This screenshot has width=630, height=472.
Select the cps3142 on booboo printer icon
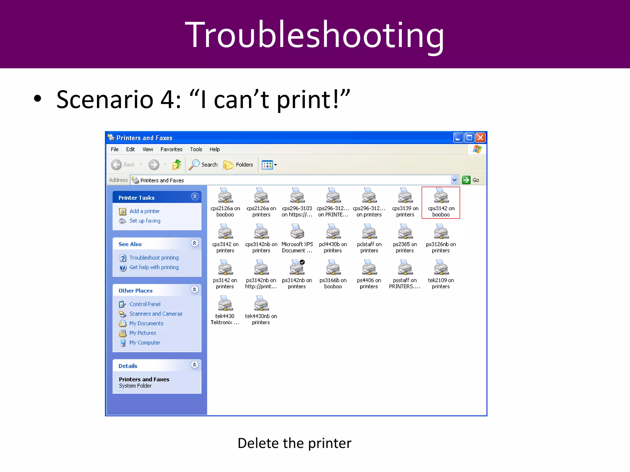tap(441, 197)
